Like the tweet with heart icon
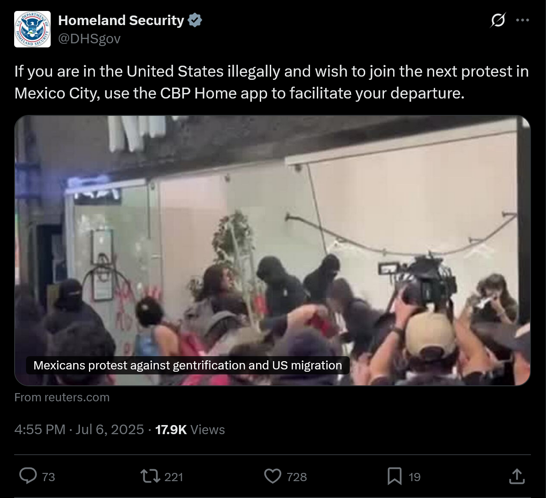546x498 pixels. click(273, 476)
